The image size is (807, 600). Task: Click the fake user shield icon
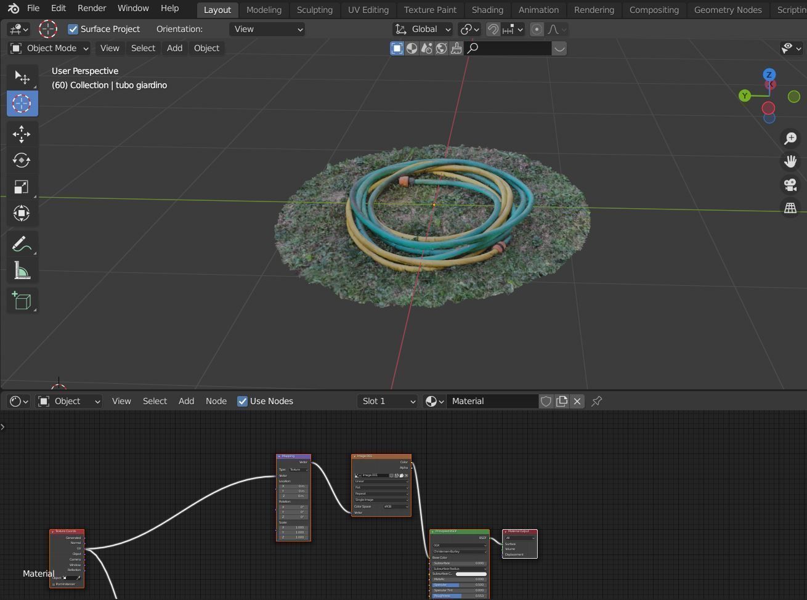(546, 401)
